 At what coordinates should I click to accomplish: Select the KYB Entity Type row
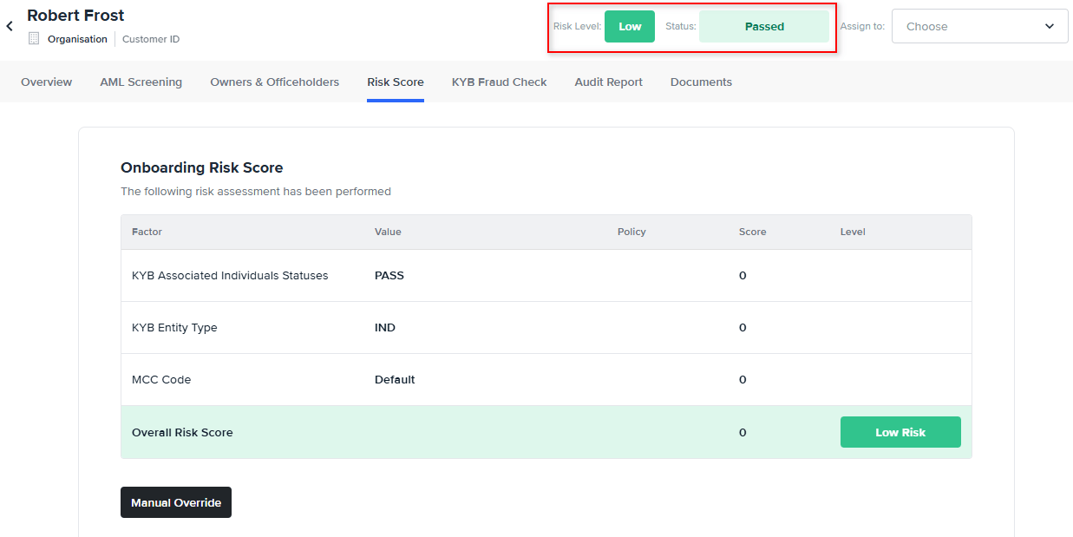tap(174, 328)
